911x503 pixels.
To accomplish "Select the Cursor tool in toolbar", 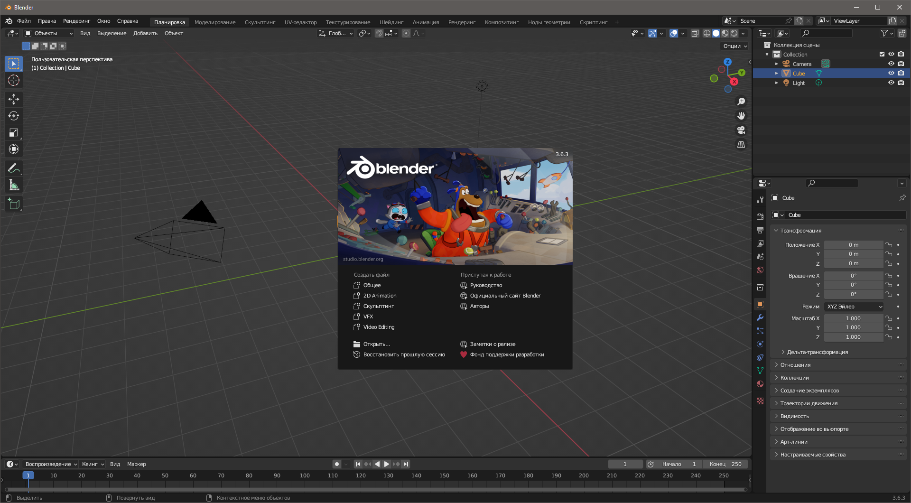I will [14, 80].
